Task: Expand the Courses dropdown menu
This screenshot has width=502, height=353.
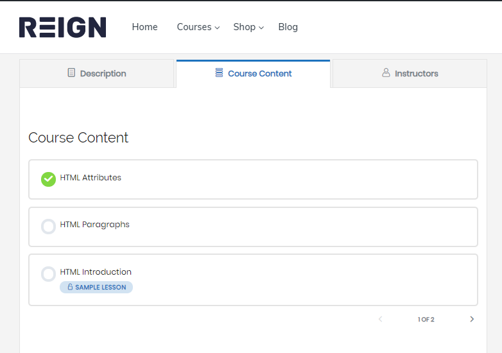Action: tap(198, 27)
